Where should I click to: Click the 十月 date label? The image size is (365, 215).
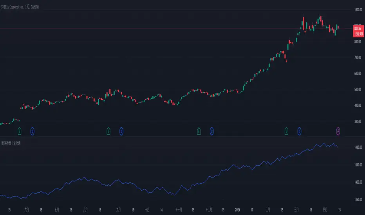(147, 210)
